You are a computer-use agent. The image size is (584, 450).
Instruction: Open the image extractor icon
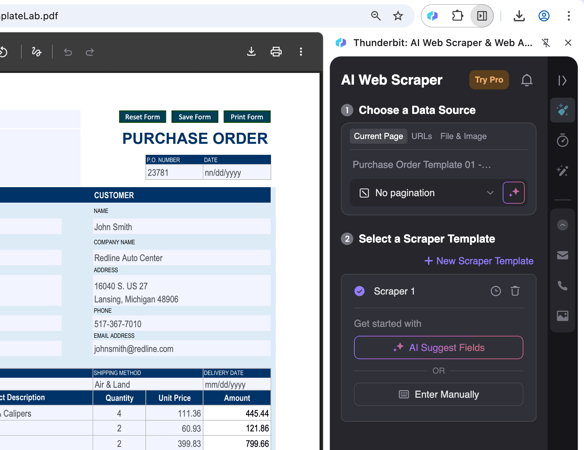(563, 316)
